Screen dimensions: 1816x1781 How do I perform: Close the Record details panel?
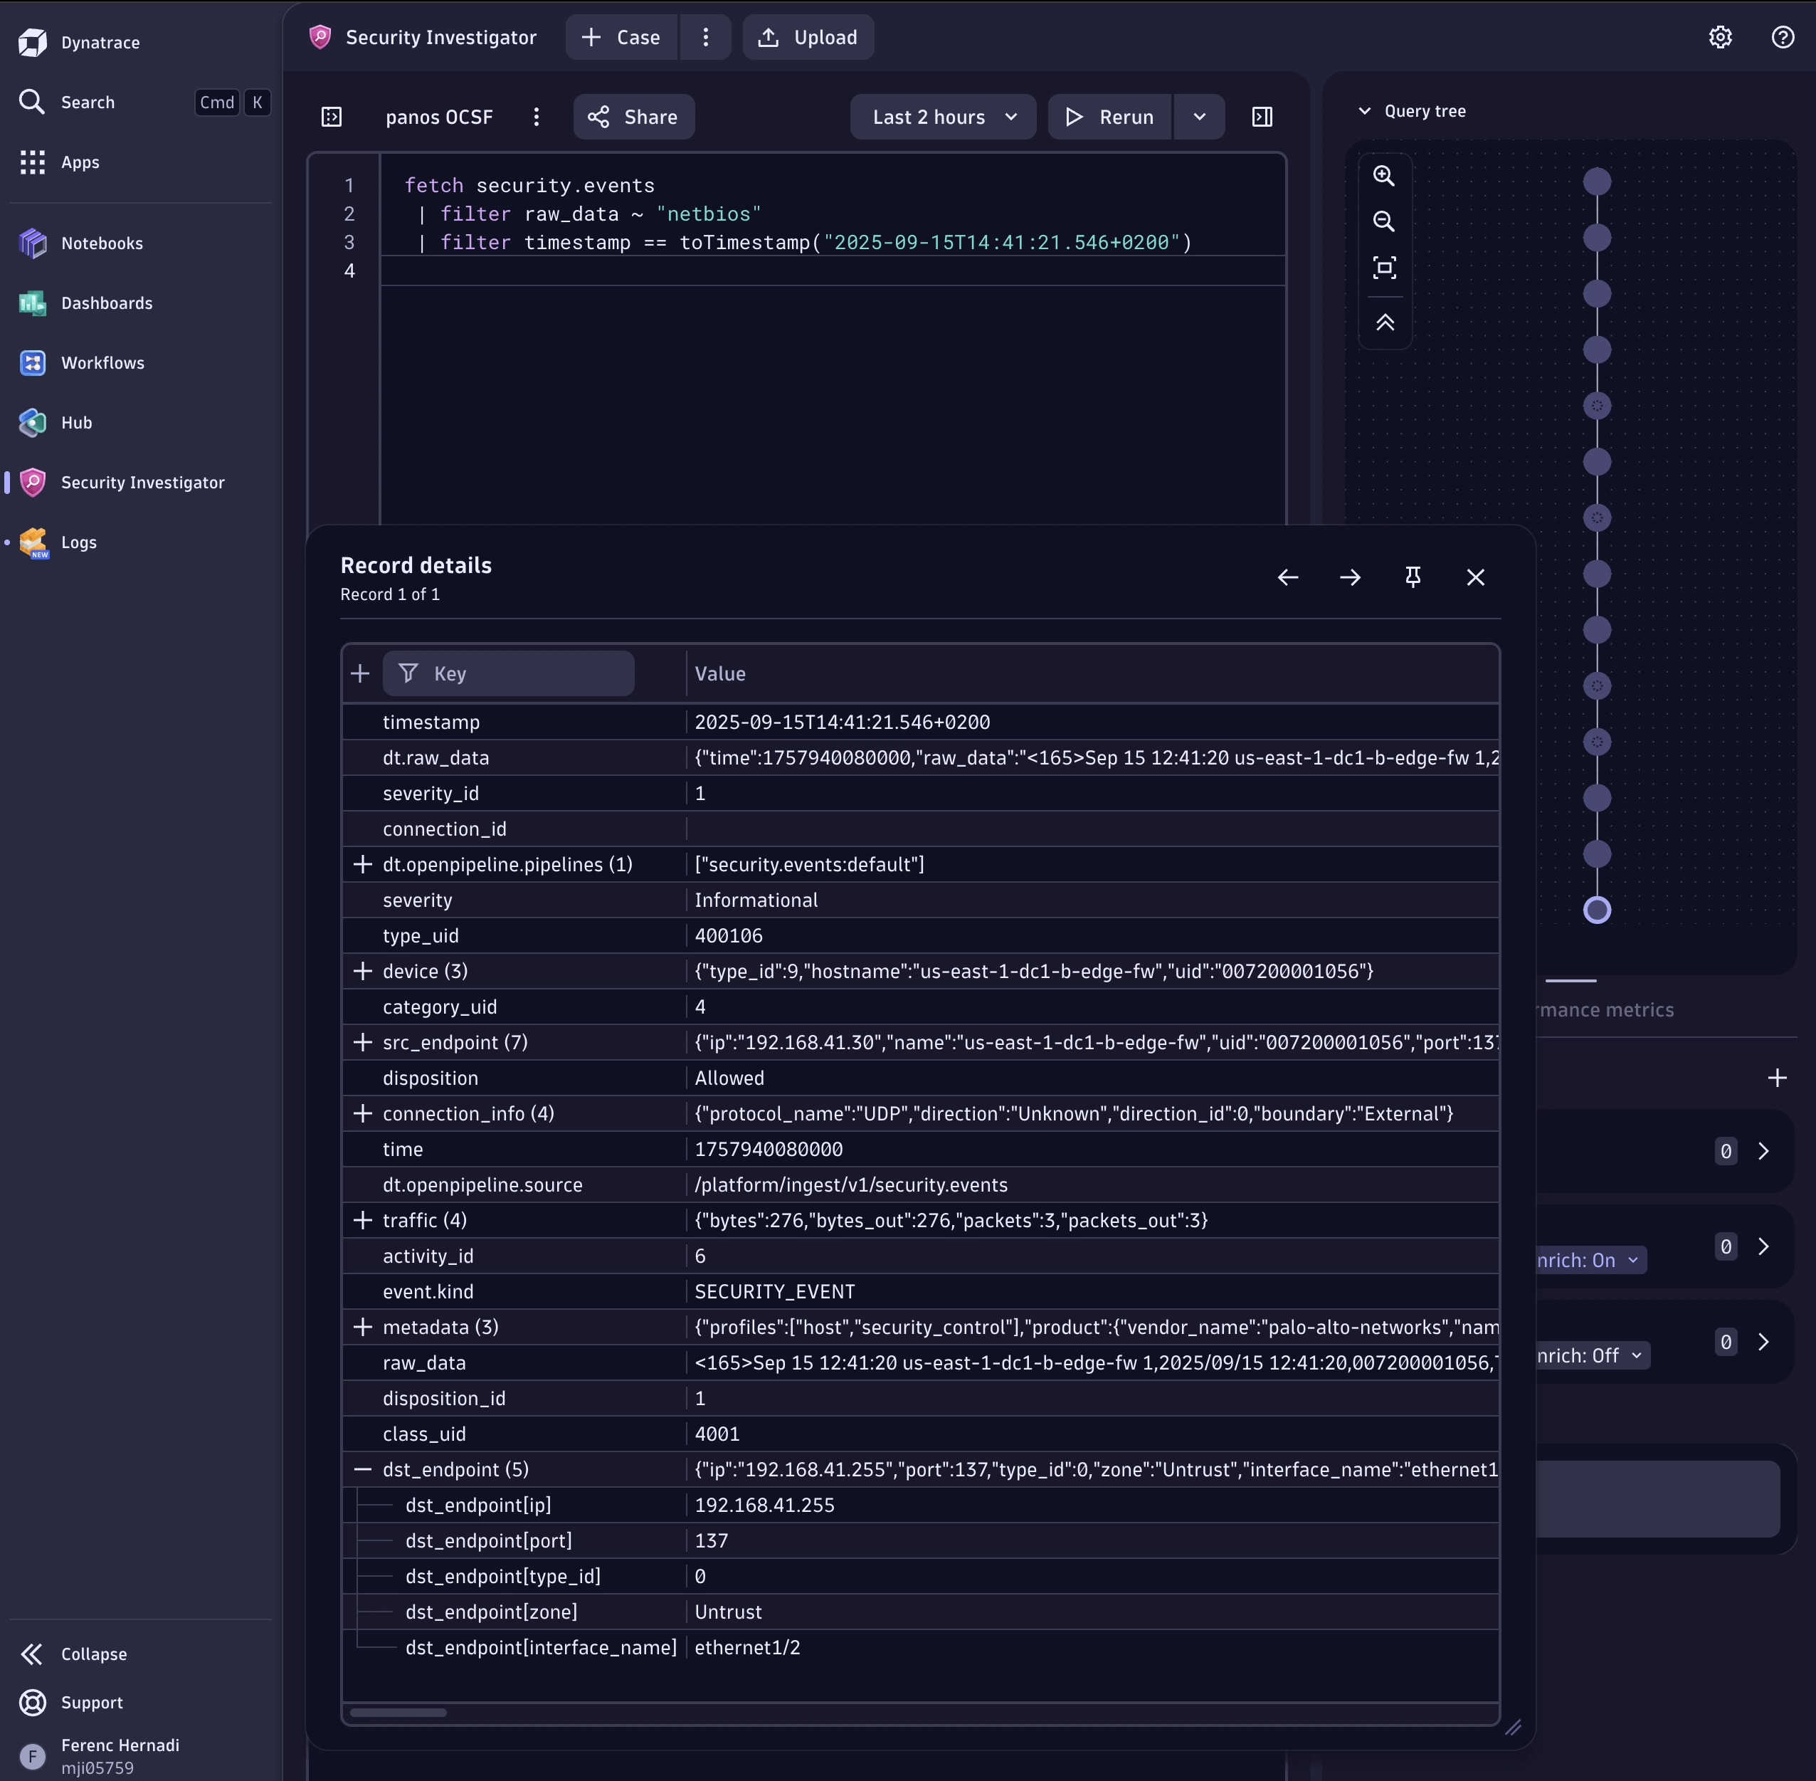click(1476, 577)
